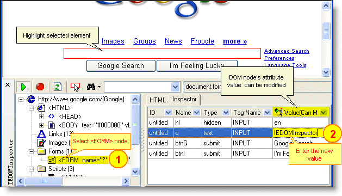Image resolution: width=342 pixels, height=196 pixels.
Task: Select the <HTML> node icon
Action: pyautogui.click(x=41, y=108)
